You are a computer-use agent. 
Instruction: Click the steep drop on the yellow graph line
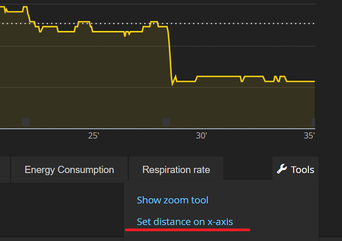(170, 54)
